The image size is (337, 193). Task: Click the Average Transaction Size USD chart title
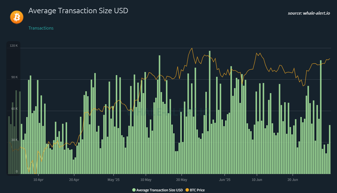pos(78,11)
